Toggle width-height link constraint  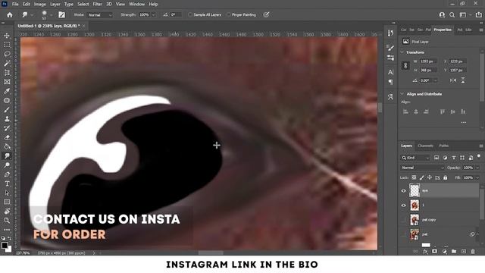tap(405, 66)
